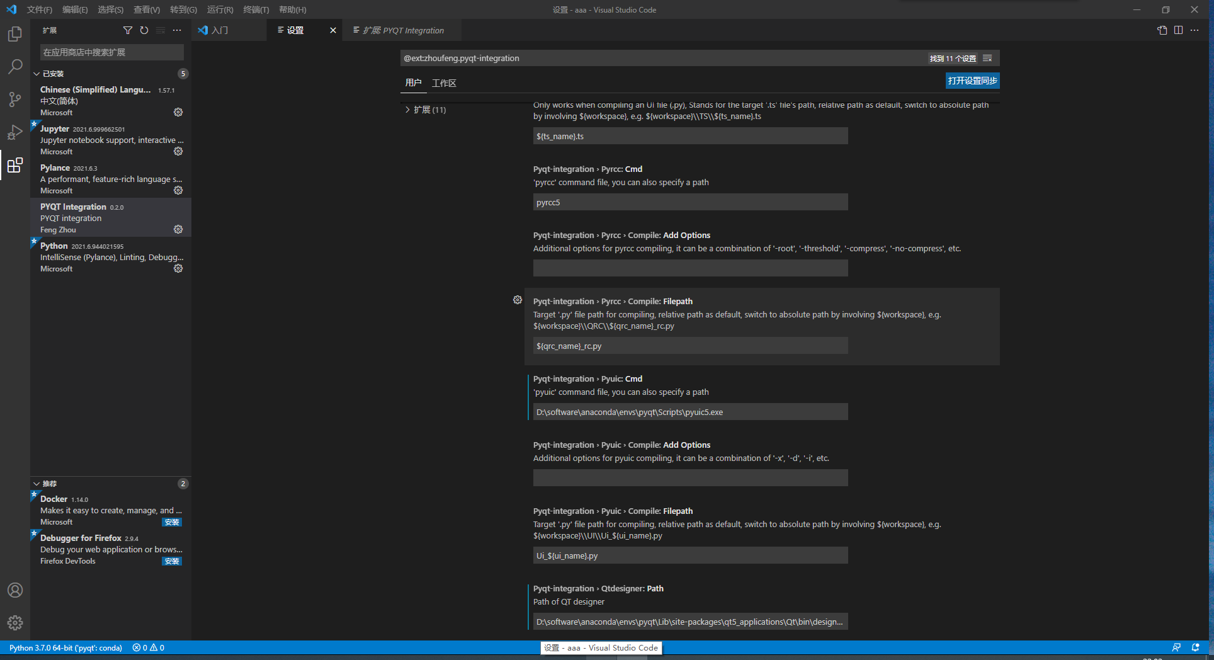
Task: Install Debugger for Firefox extension
Action: coord(172,561)
